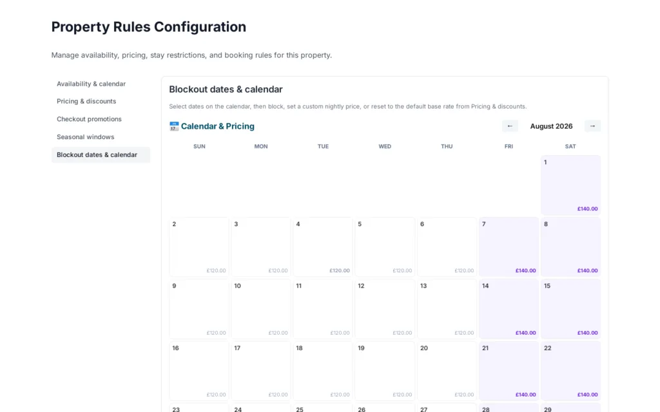Viewport: 660px width, 412px height.
Task: Click the August 11 day cell
Action: [x=323, y=309]
